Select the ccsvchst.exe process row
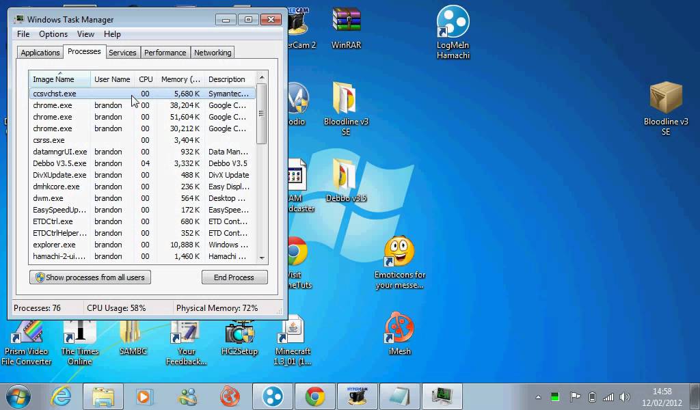700x410 pixels. [142, 94]
